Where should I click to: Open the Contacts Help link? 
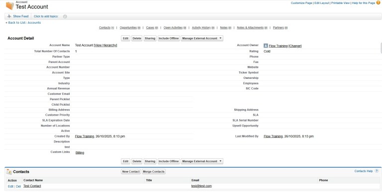pyautogui.click(x=364, y=171)
